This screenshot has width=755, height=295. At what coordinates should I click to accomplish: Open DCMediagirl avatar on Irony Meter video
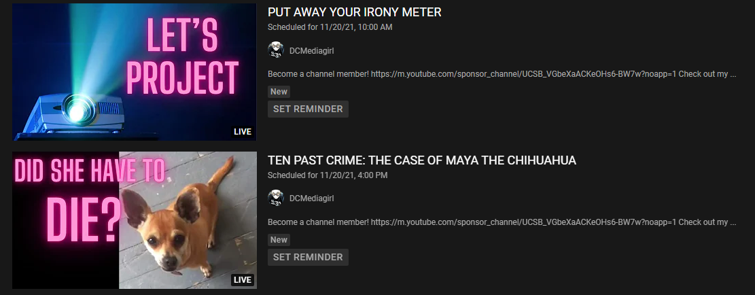coord(276,50)
